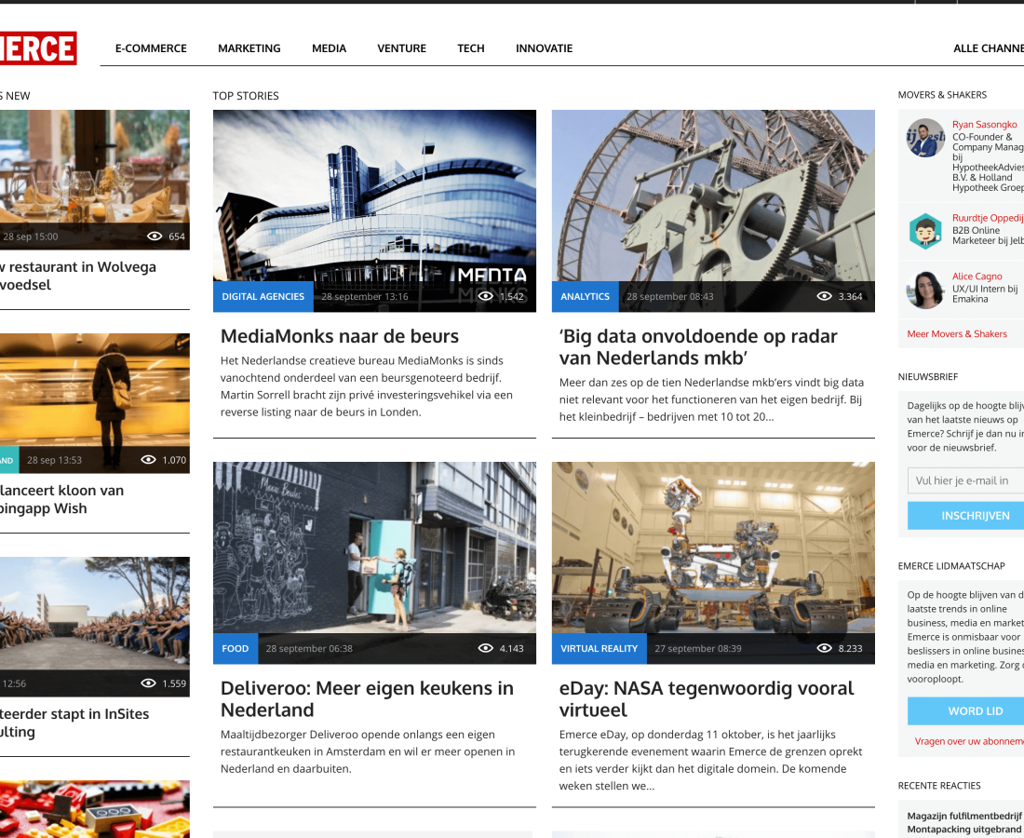Viewport: 1024px width, 838px height.
Task: Click the INSCHRIJVEN button
Action: pyautogui.click(x=966, y=515)
